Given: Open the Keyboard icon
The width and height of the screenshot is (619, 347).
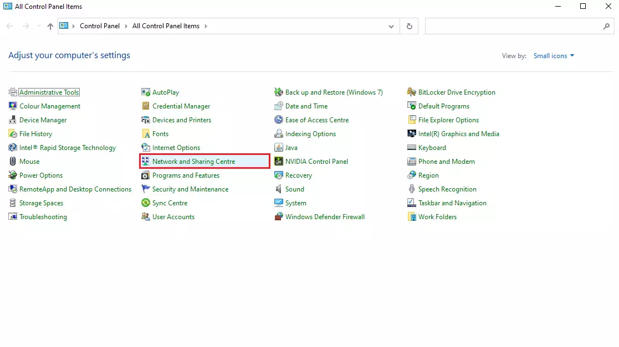Looking at the screenshot, I should [x=412, y=148].
